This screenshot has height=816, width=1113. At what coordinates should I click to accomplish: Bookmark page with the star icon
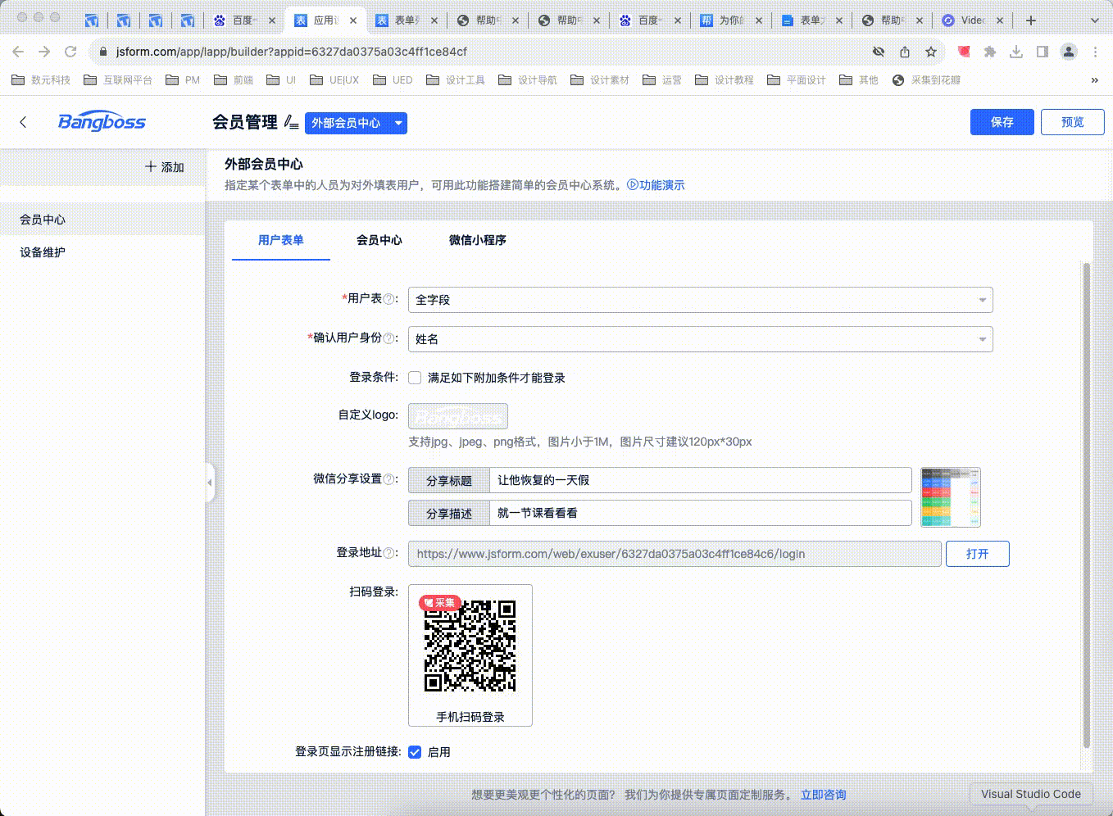[931, 52]
